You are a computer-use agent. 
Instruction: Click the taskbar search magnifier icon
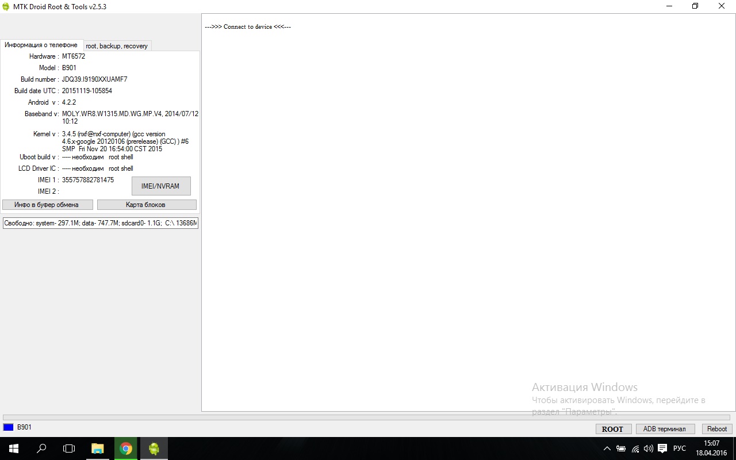[41, 448]
